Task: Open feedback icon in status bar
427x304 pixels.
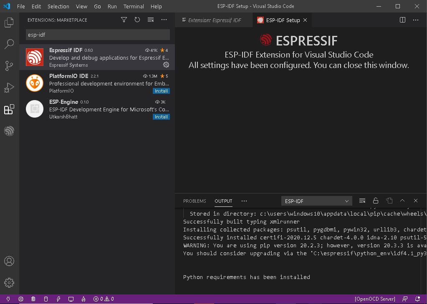Action: click(405, 299)
